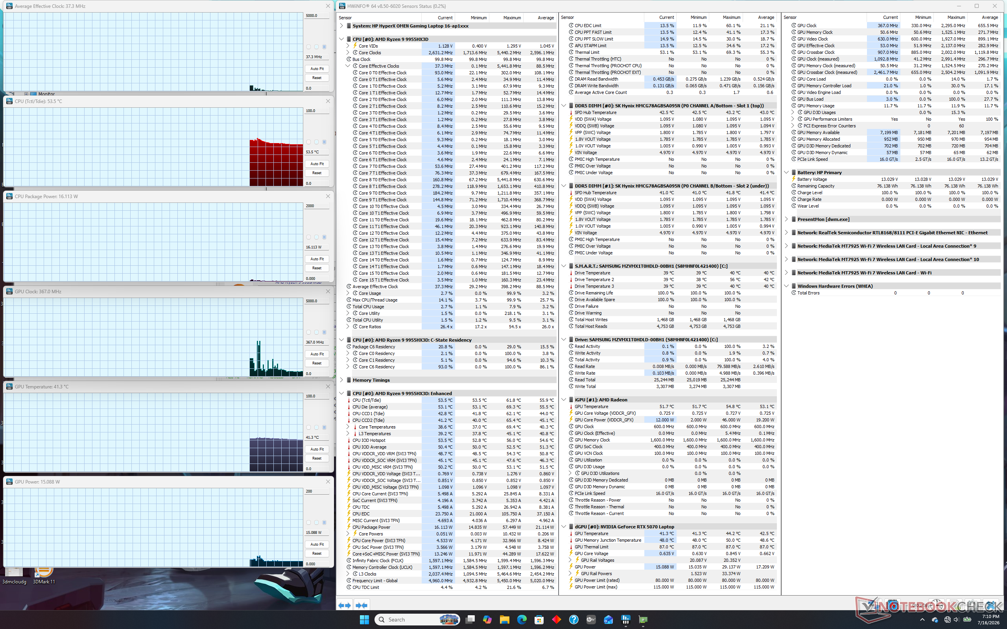
Task: Collapse the Battery: HP Primary section
Action: coord(786,172)
